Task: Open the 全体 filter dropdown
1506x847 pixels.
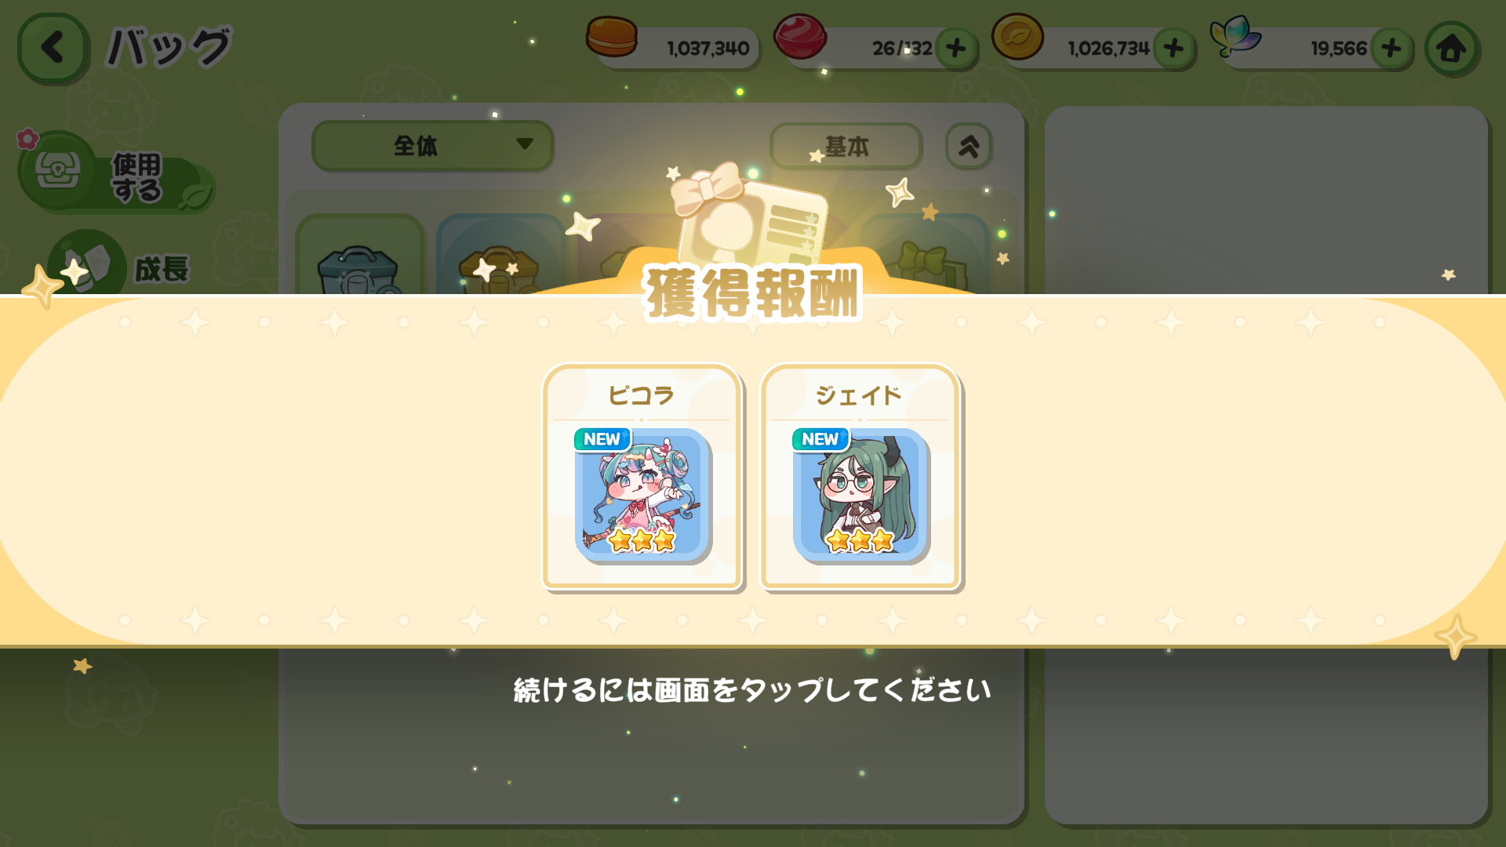Action: tap(433, 145)
